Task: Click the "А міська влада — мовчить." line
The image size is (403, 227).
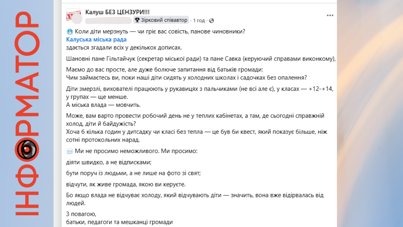Action: click(x=103, y=105)
